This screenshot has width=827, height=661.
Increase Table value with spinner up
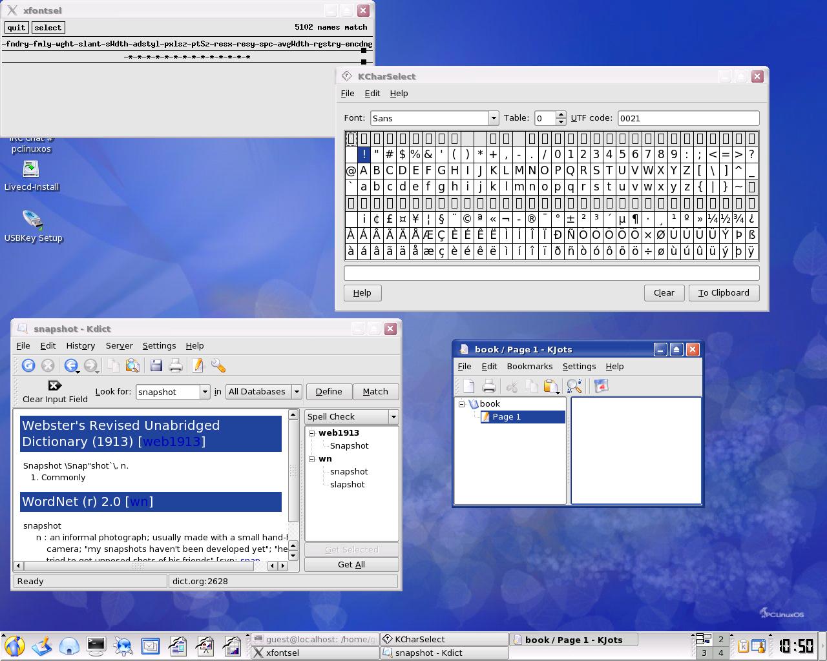coord(561,114)
